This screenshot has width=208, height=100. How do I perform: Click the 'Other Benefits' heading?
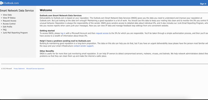pos(47,51)
